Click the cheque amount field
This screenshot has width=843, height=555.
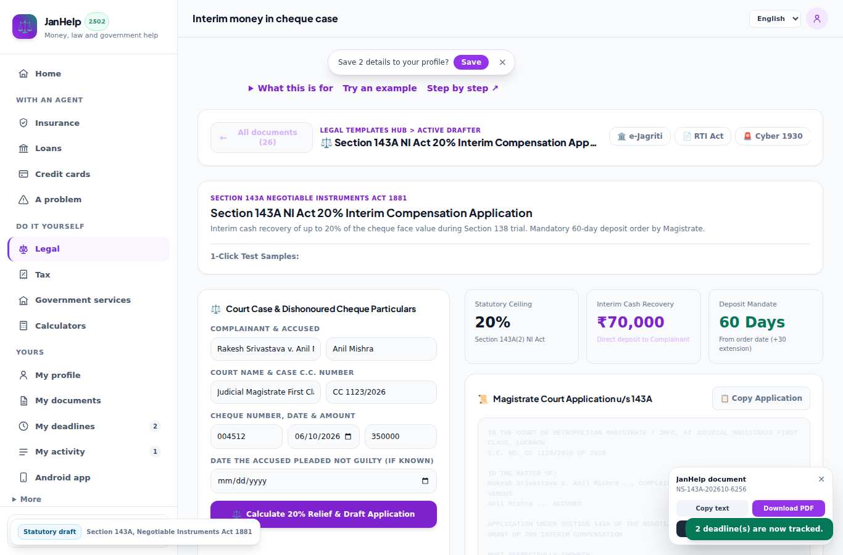click(x=401, y=437)
